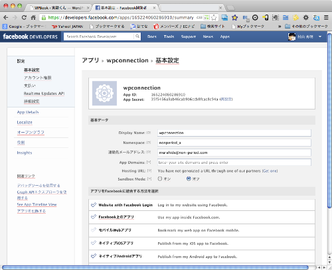
Task: Click the vertical scrollbar thumb
Action: click(329, 121)
